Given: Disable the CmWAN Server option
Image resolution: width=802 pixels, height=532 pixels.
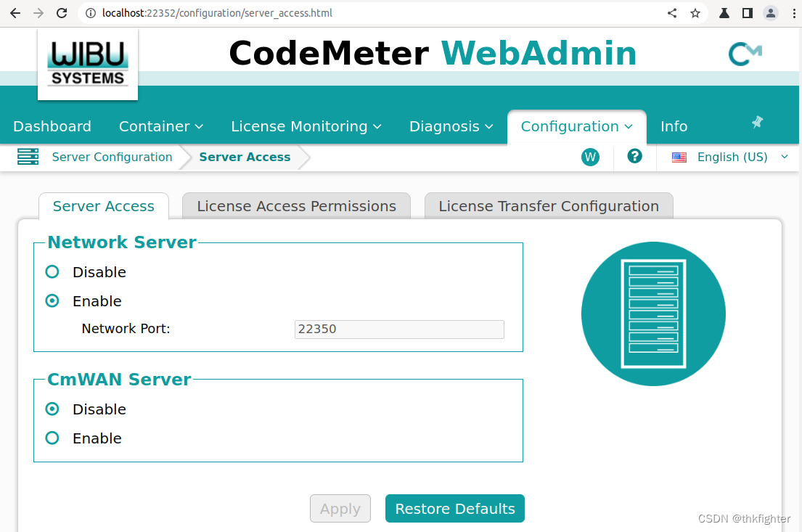Looking at the screenshot, I should point(52,409).
